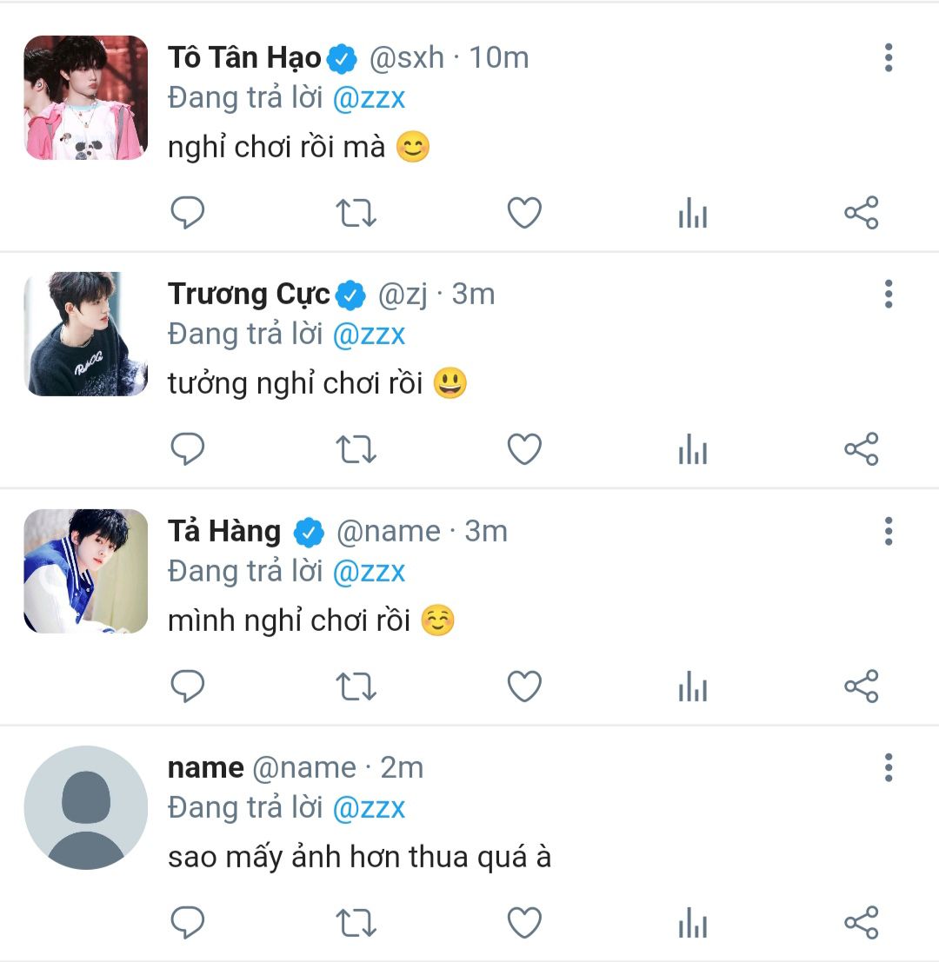Retweet Tô Tân Hạo's reply
Screen dimensions: 939x962
pyautogui.click(x=356, y=213)
